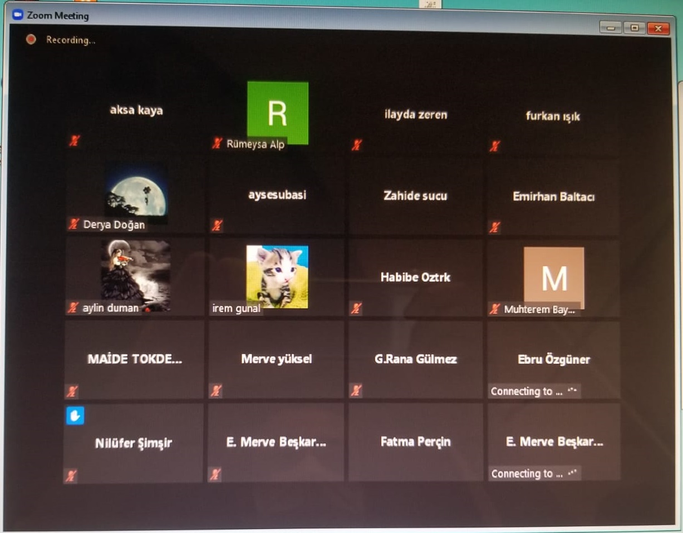
Task: Click muted mic icon on Habibe Oztrk tile
Action: [357, 308]
